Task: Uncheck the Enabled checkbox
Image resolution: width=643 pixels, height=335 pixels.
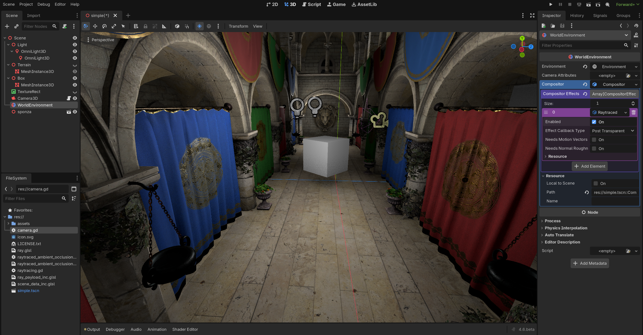Action: point(594,122)
